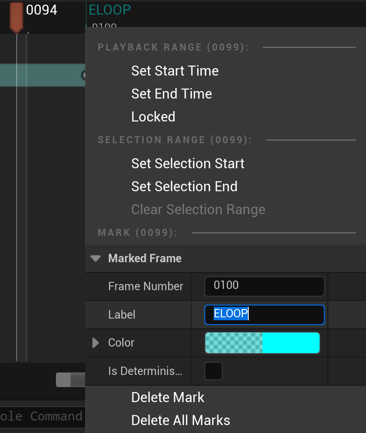Click the Frame Number field showing 0100
Image resolution: width=366 pixels, height=433 pixels.
coord(264,286)
